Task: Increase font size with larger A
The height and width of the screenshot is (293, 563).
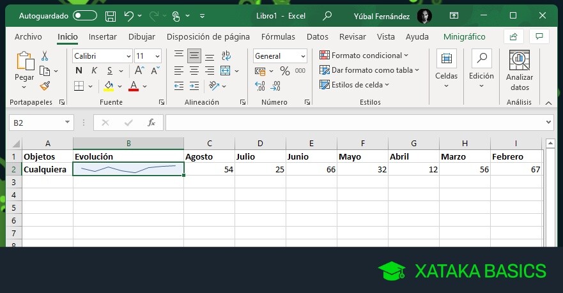Action: coord(139,71)
